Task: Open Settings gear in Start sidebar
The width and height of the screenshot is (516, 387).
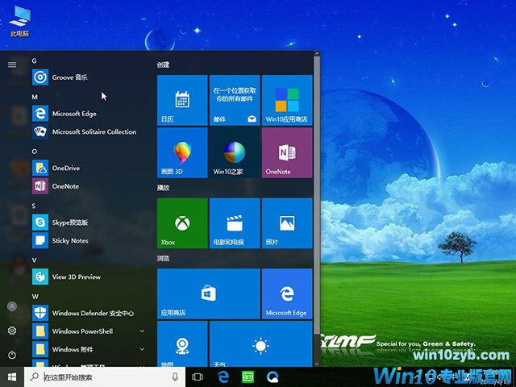Action: point(12,331)
